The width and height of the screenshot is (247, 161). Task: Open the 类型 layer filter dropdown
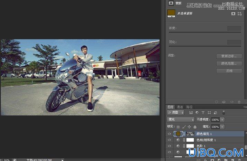pyautogui.click(x=175, y=113)
